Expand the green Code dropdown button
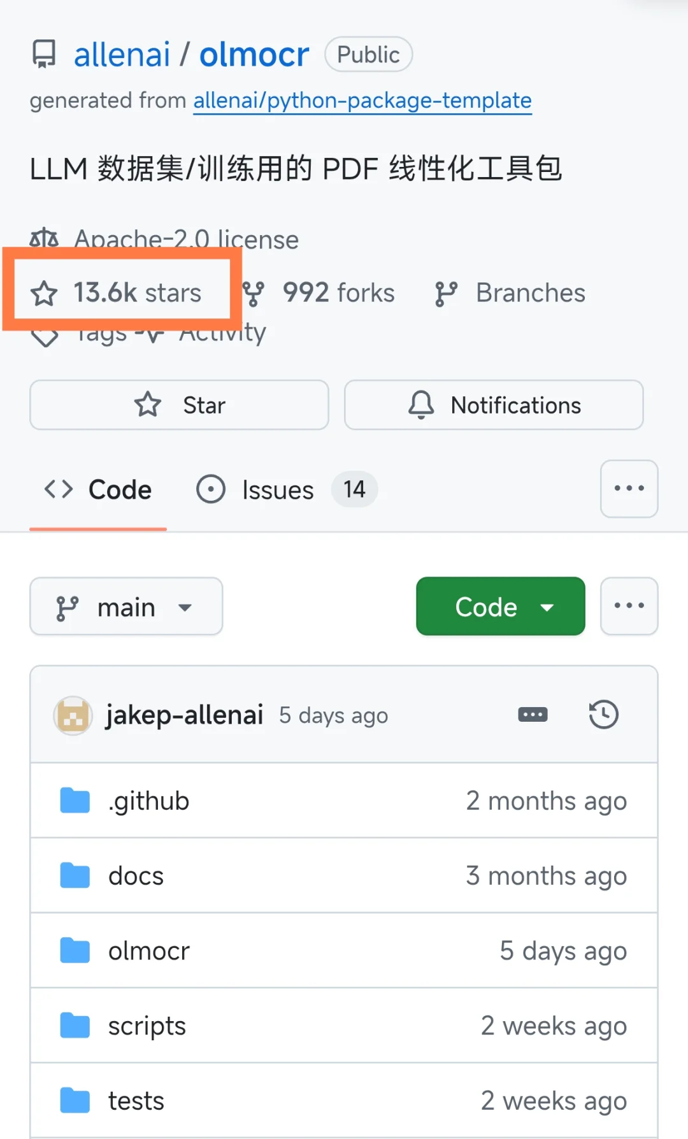 (501, 606)
